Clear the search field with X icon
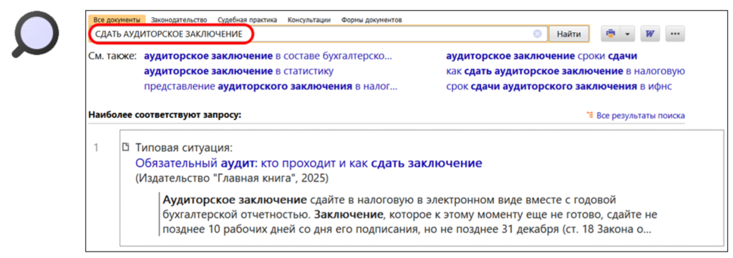 538,34
